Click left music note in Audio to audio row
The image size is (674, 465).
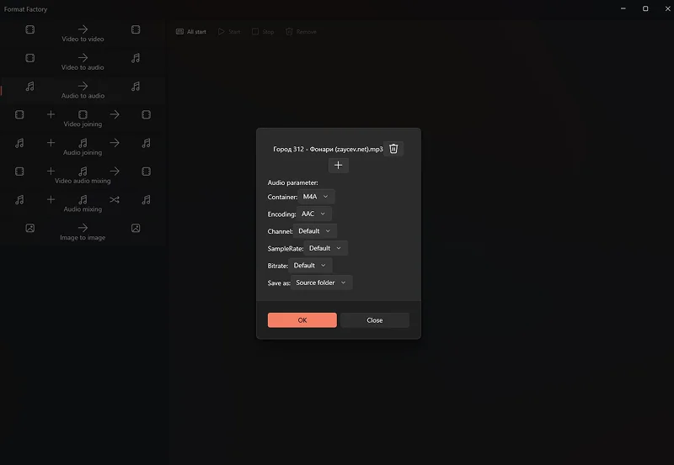(30, 87)
